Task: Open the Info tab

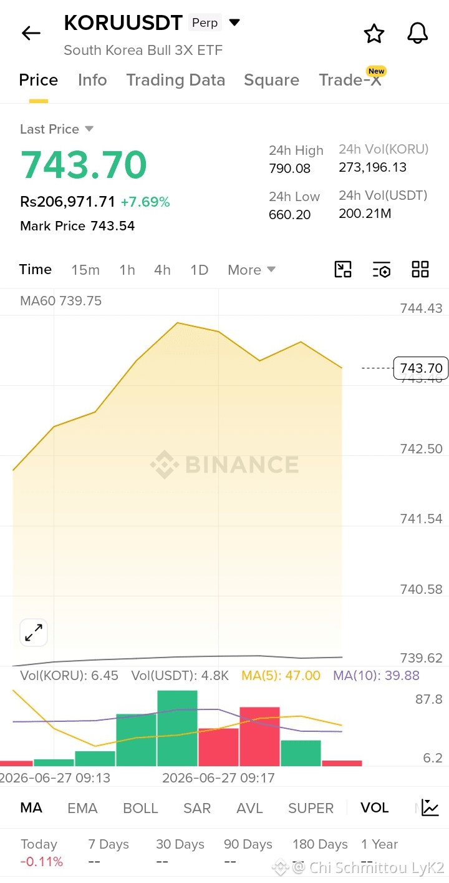Action: click(x=92, y=80)
